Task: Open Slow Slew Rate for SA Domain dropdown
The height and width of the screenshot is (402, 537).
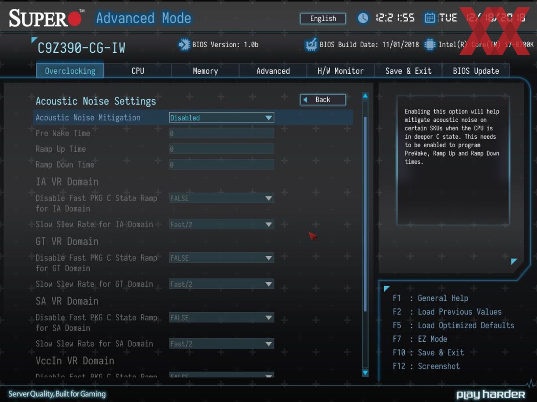Action: [222, 344]
